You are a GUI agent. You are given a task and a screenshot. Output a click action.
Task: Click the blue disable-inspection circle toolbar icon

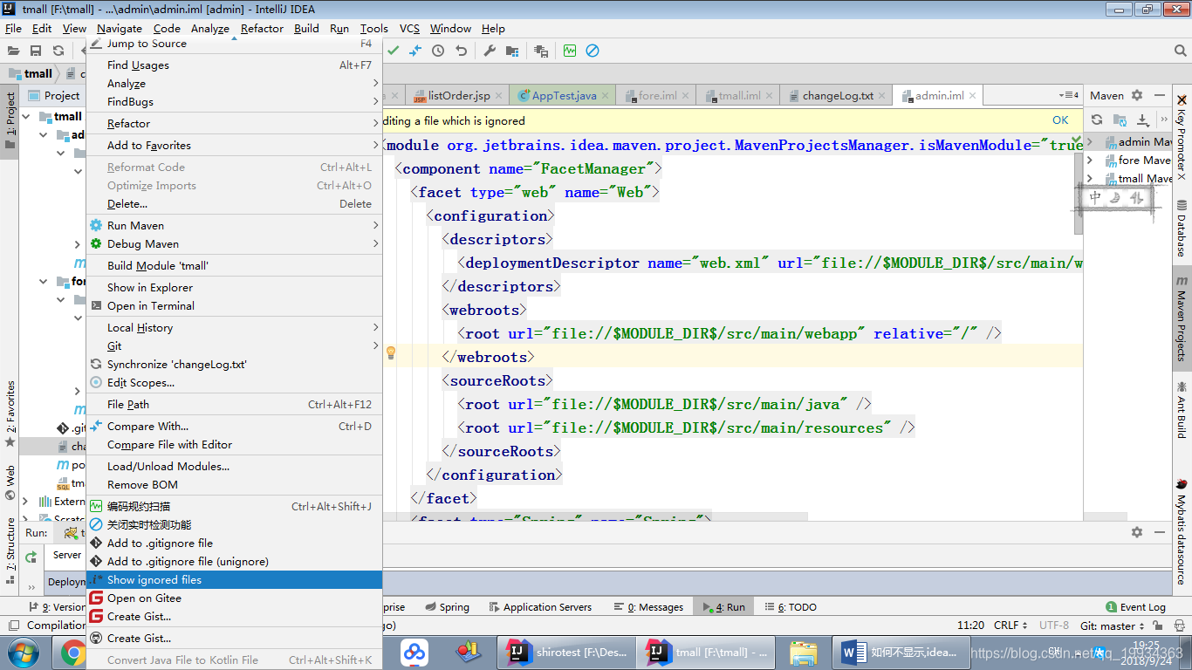593,51
